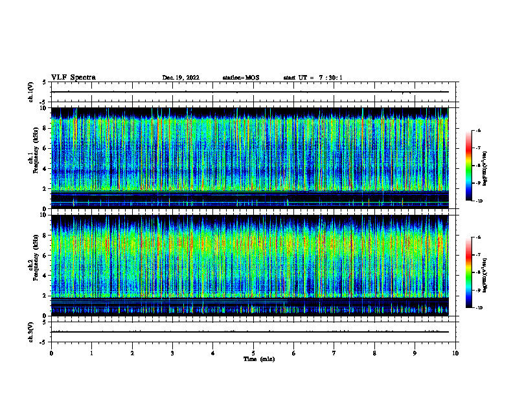This screenshot has height=396, width=513.
Task: Click the "5" tick on ch.3(V) axis
Action: (x=45, y=322)
